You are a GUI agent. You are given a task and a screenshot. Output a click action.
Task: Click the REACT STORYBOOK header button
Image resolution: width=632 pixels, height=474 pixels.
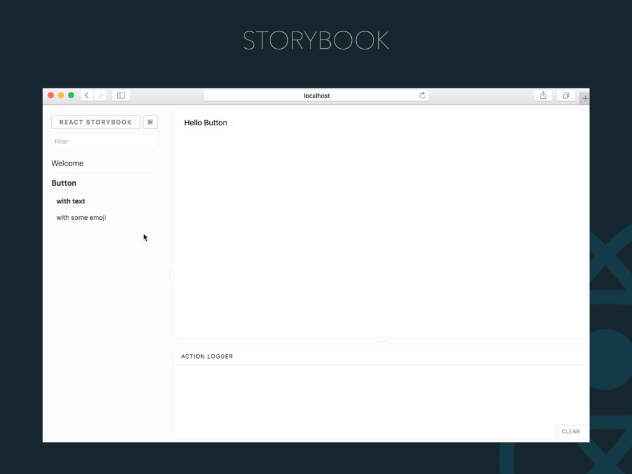pos(96,122)
